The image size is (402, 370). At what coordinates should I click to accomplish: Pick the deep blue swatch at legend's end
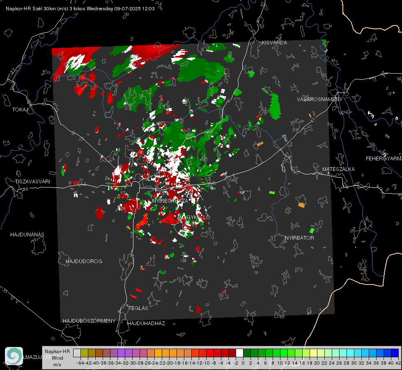(395, 353)
